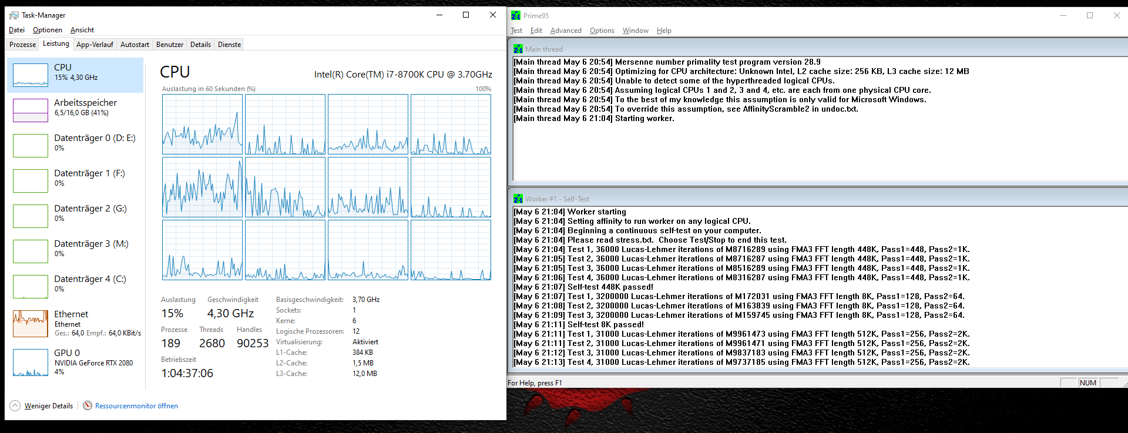The height and width of the screenshot is (433, 1128).
Task: Select Arbeitsspeicher in the performance sidebar
Action: [75, 110]
